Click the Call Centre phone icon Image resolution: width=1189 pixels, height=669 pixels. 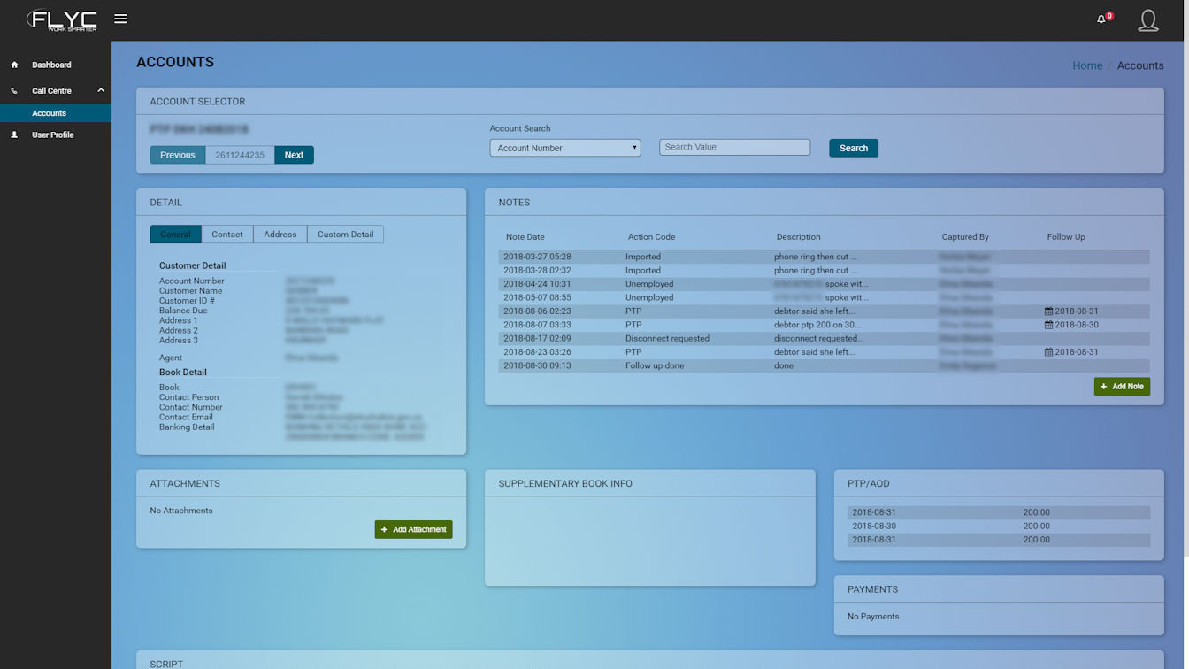14,90
